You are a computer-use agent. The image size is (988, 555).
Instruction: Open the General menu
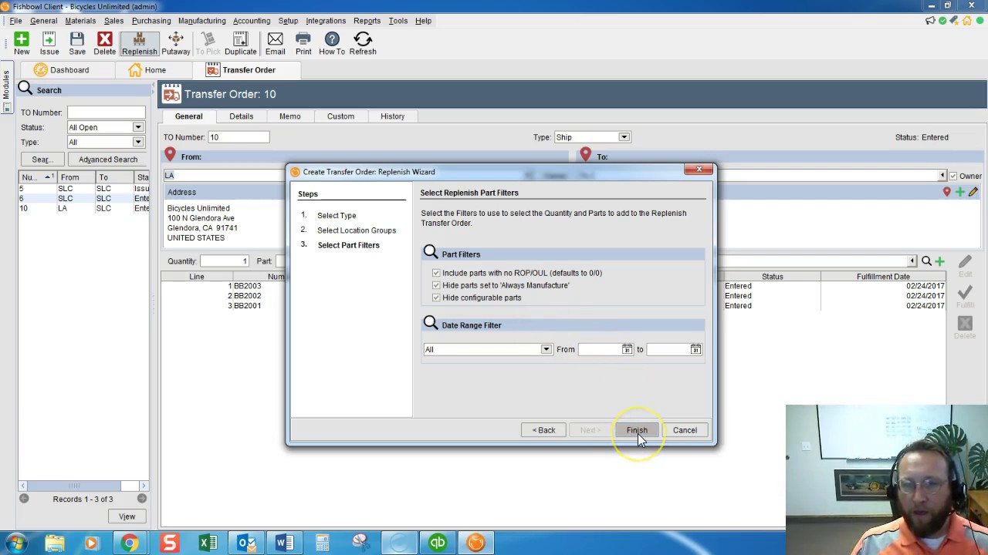43,21
